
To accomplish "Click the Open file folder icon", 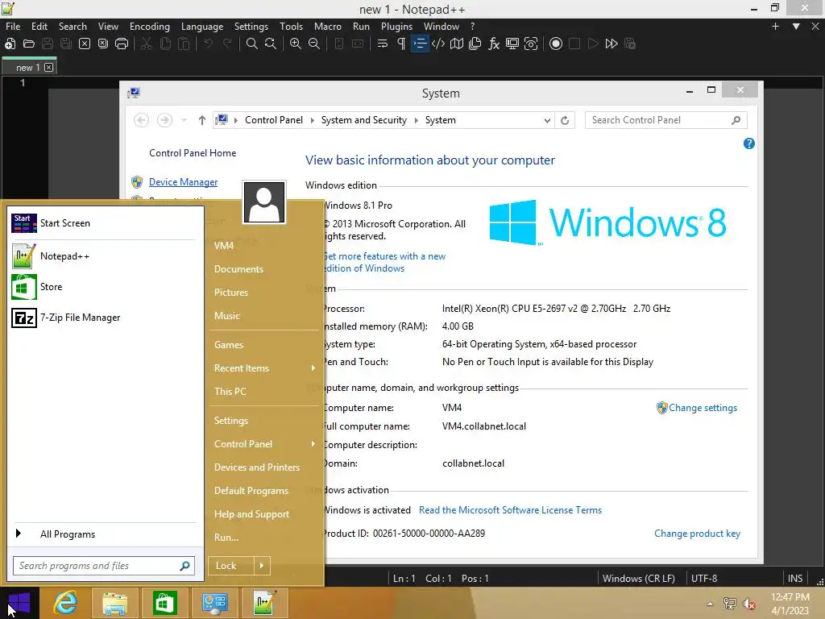I will (x=29, y=44).
